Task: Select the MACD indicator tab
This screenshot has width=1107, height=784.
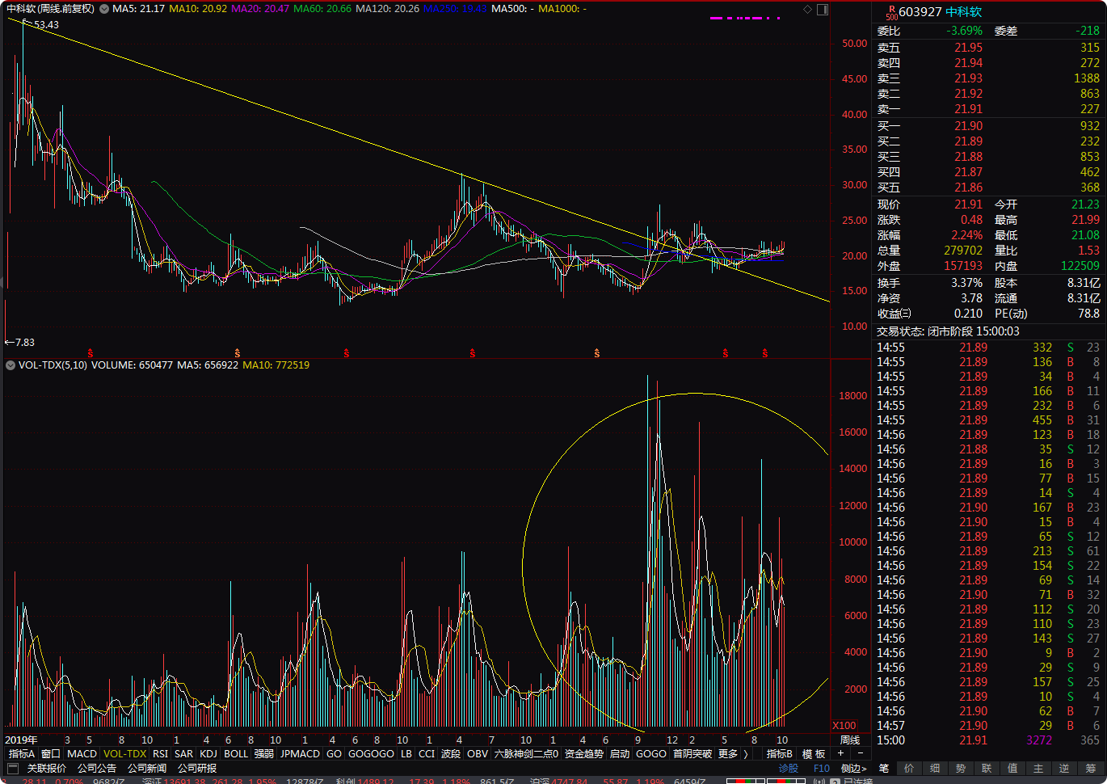Action: (x=82, y=753)
